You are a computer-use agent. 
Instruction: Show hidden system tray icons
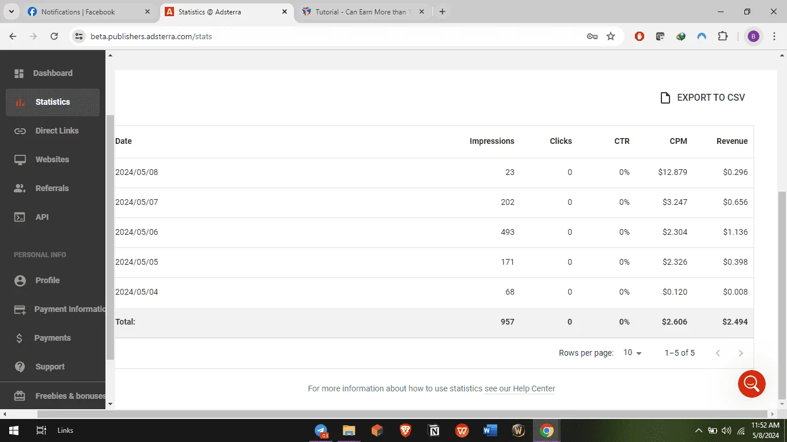pos(699,430)
